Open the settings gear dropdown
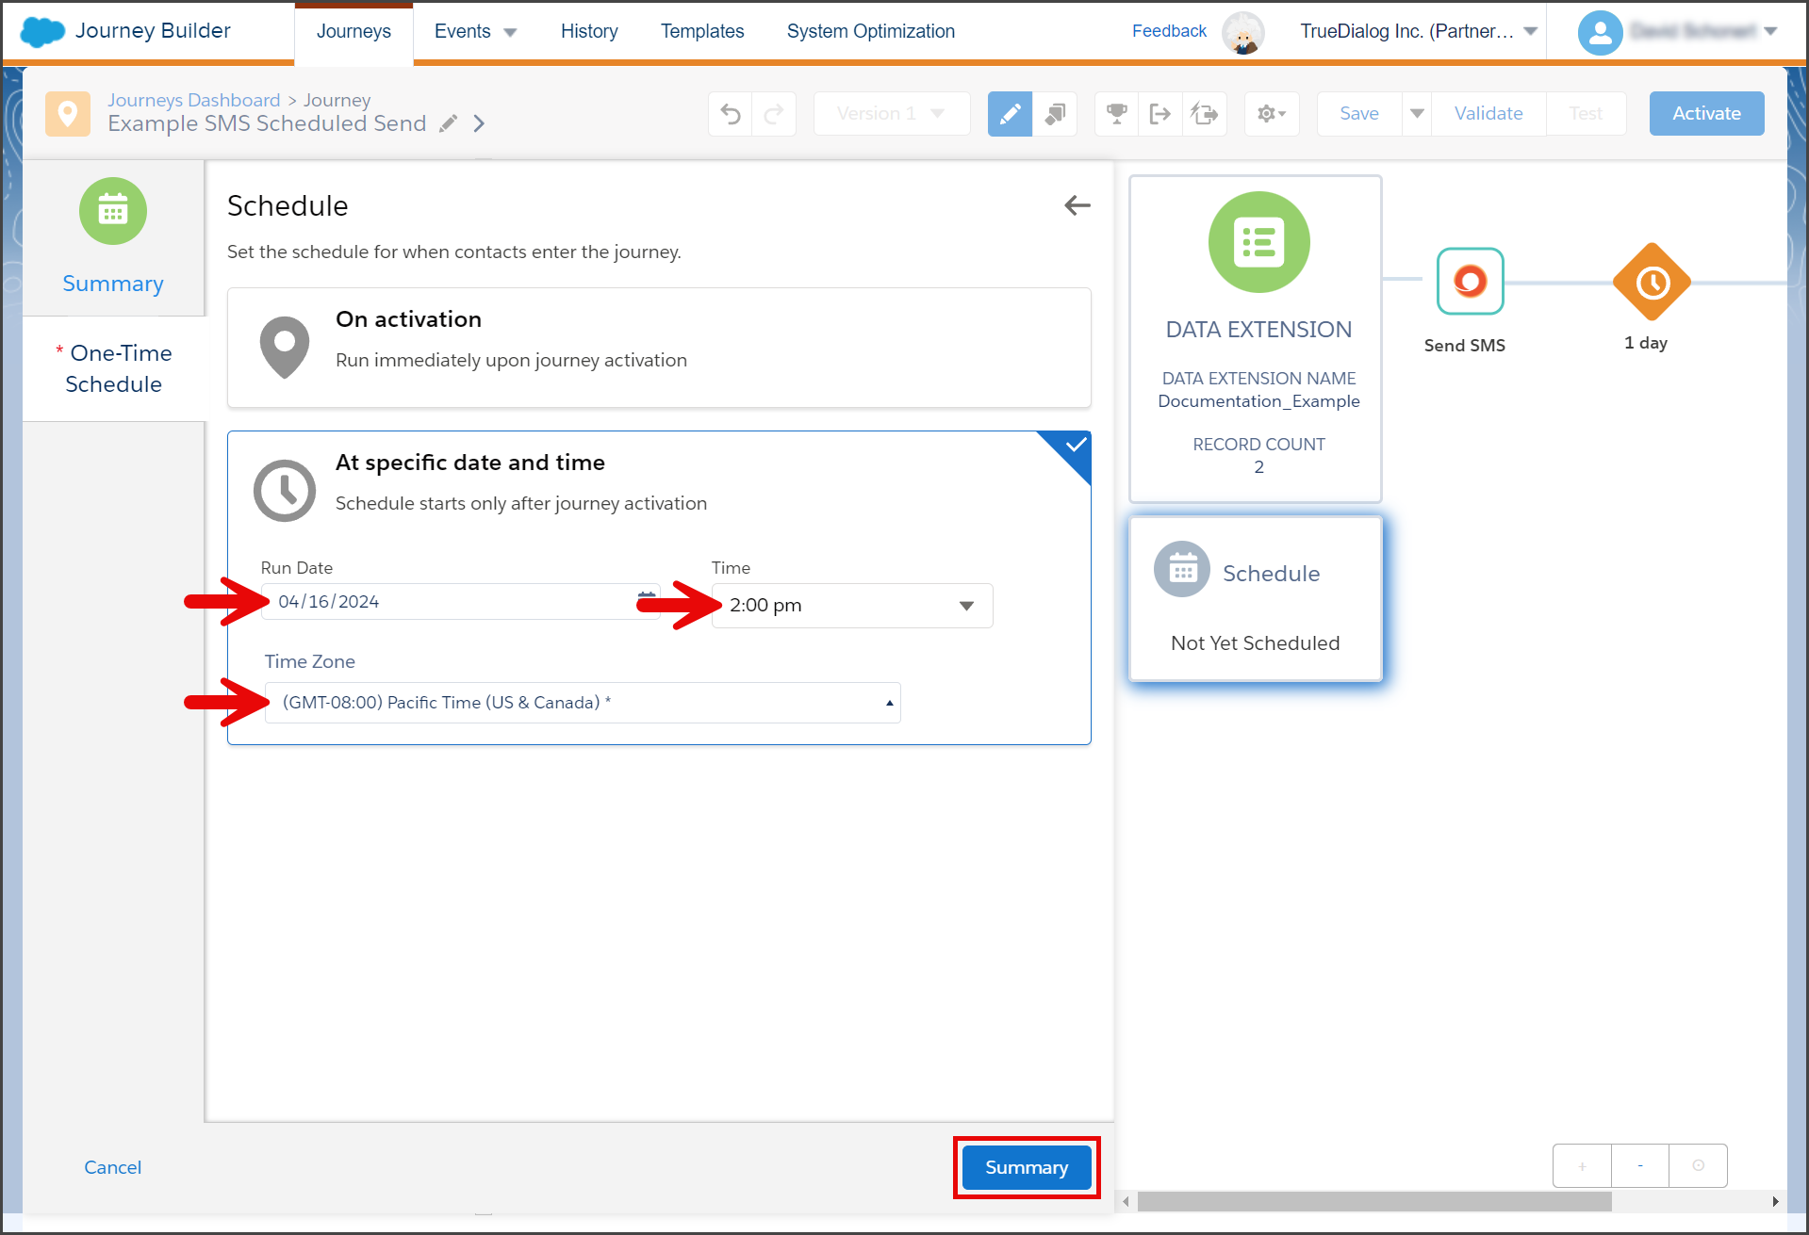 click(1272, 114)
